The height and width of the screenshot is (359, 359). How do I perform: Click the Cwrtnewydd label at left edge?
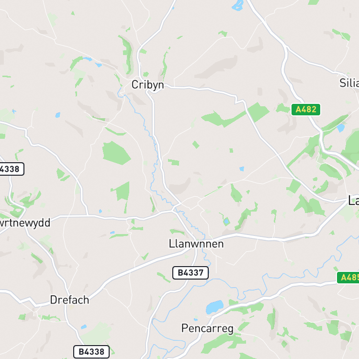click(x=25, y=223)
